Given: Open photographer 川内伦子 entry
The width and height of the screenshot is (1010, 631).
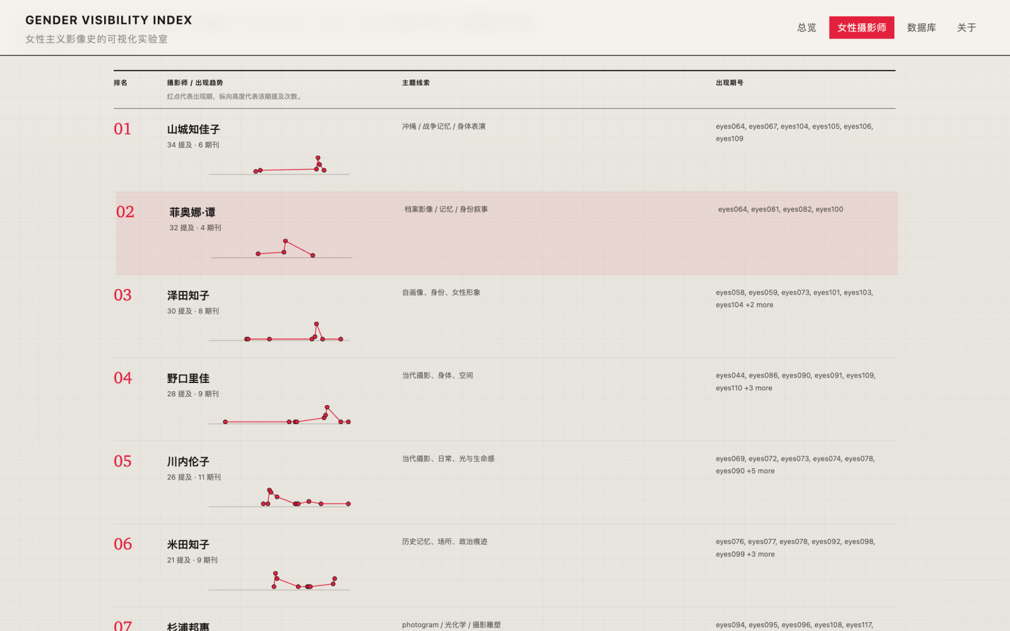Looking at the screenshot, I should click(x=188, y=462).
